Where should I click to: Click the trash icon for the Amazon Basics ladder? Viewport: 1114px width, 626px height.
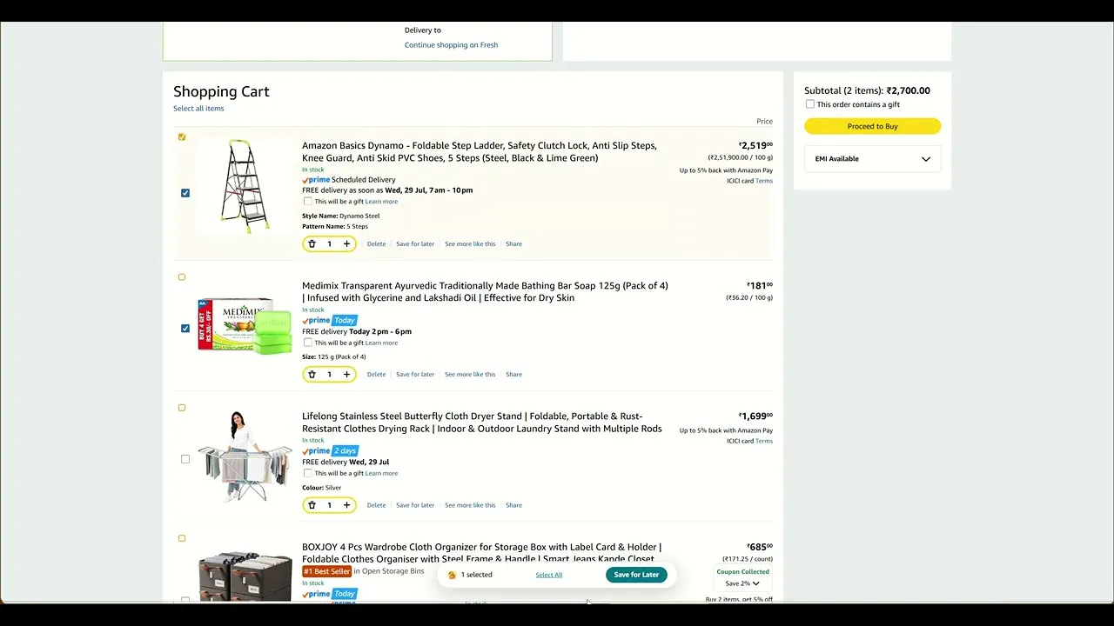coord(312,244)
